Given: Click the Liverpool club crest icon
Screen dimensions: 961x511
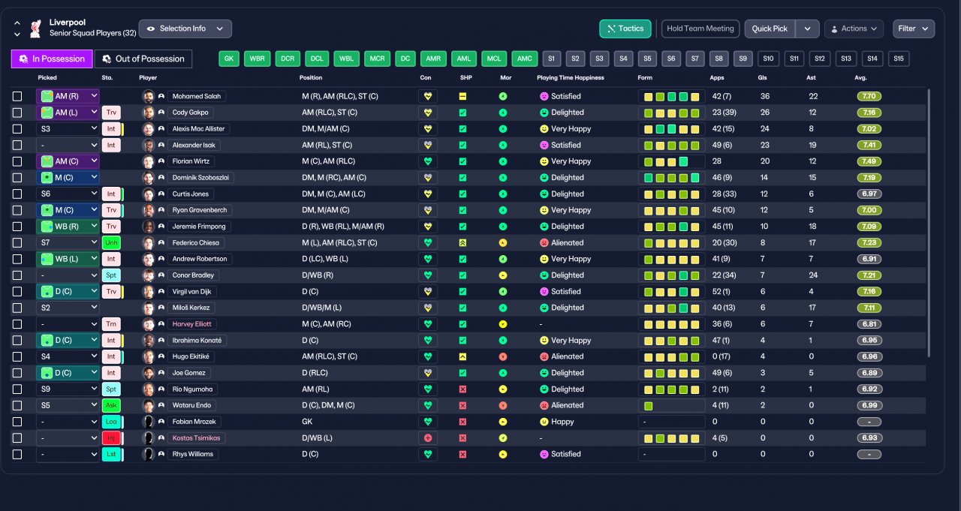Looking at the screenshot, I should click(x=35, y=29).
